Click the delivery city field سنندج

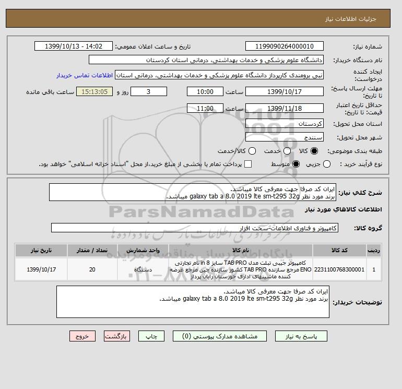pos(285,137)
